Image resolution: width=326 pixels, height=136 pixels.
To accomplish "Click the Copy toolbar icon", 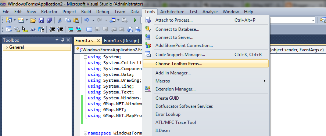I will point(68,20).
